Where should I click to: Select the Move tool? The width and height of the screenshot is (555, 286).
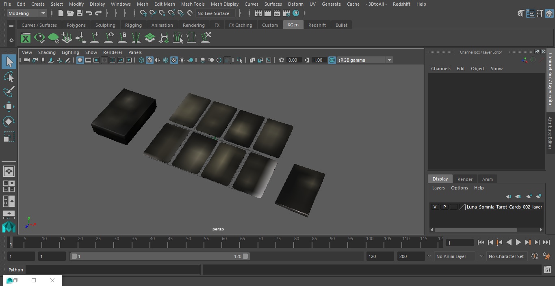tap(9, 107)
